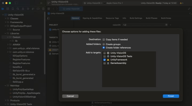Switch to the Build Phases tab
Viewport: 192px width, 106px height.
point(151,18)
